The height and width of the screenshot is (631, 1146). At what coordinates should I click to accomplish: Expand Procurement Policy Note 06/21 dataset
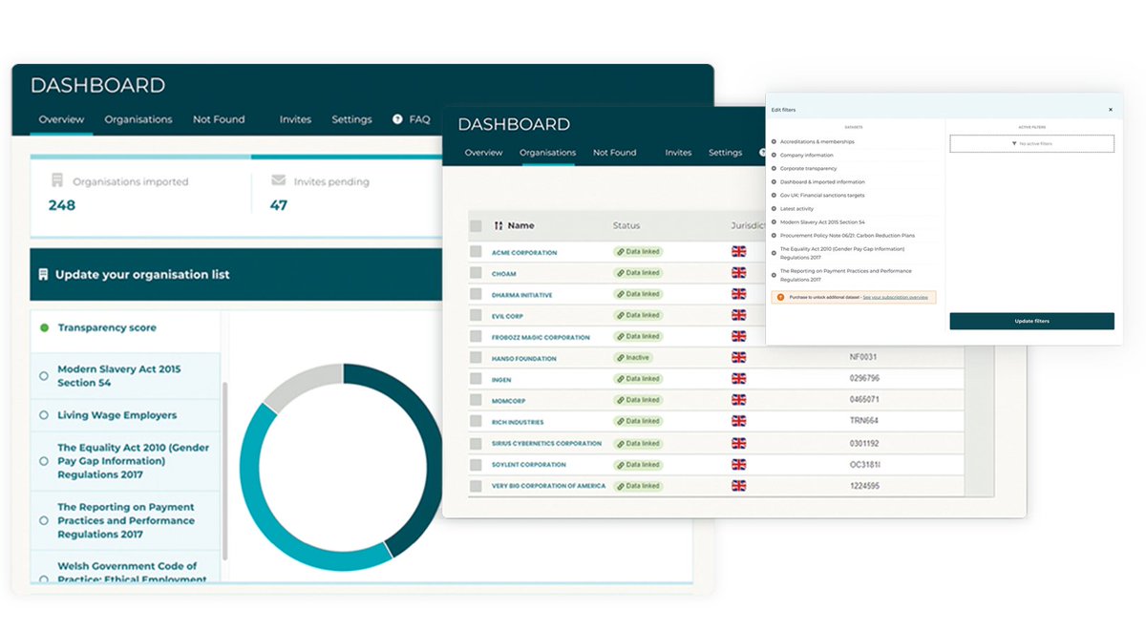point(774,235)
